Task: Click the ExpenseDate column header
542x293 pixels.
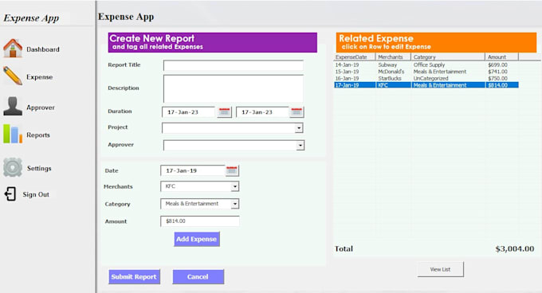Action: tap(355, 57)
